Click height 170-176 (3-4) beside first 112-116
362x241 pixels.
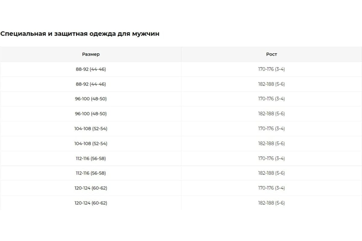point(271,158)
